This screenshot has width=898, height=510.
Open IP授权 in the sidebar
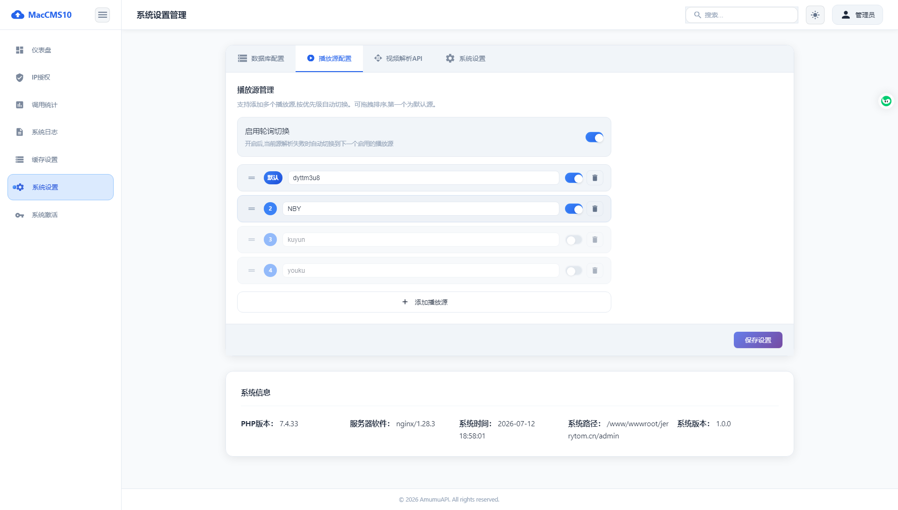(x=60, y=78)
